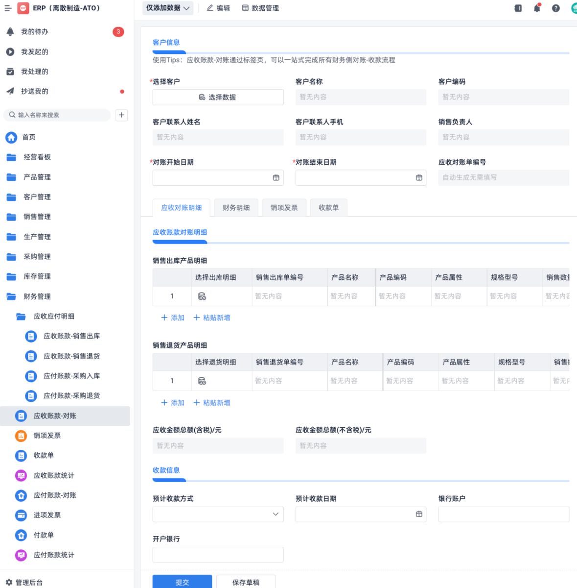The width and height of the screenshot is (577, 588).
Task: Click the plus icon beside the search box
Action: pos(121,115)
